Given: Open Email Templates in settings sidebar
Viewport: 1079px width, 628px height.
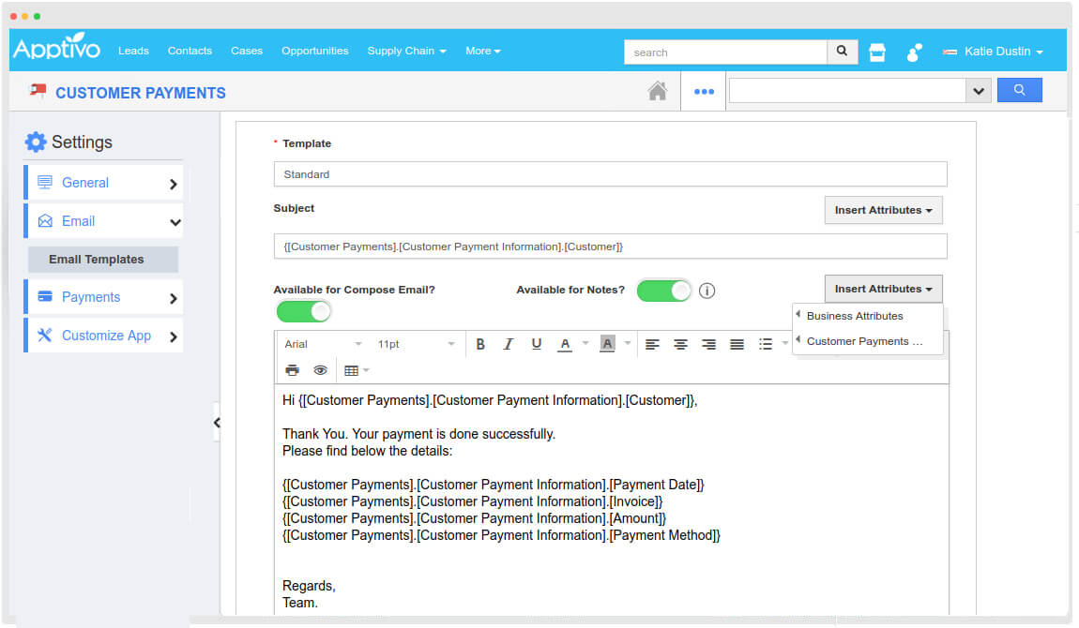Looking at the screenshot, I should tap(97, 260).
